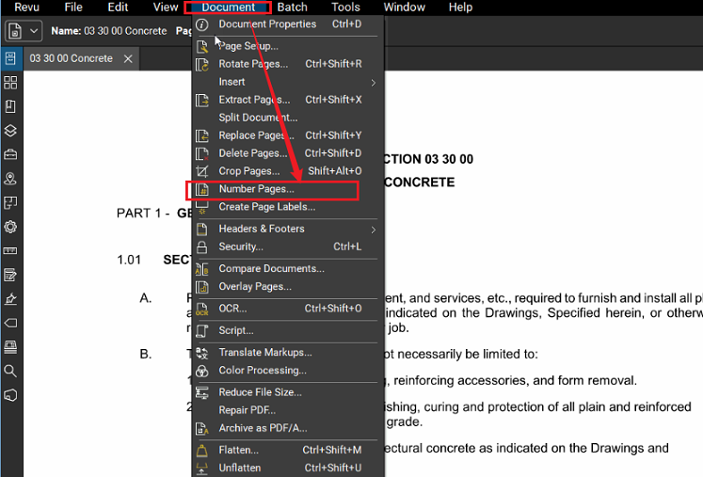Choose Archive as PDF/A option

287,429
